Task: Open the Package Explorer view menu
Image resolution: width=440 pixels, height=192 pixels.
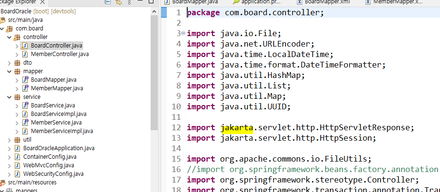Action: click(x=129, y=2)
